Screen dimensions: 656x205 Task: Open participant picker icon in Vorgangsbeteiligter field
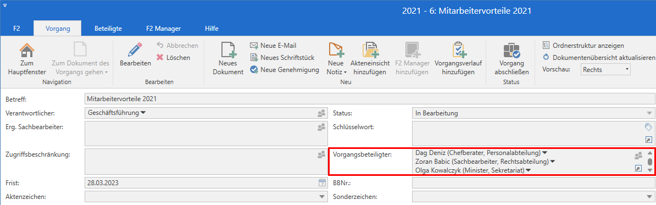click(638, 156)
